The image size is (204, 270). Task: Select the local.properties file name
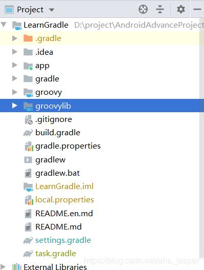coord(64,200)
